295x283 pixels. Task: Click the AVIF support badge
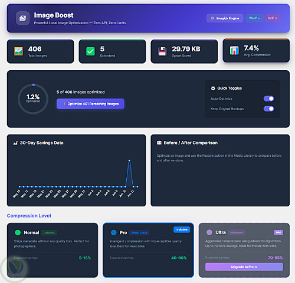coord(273,18)
